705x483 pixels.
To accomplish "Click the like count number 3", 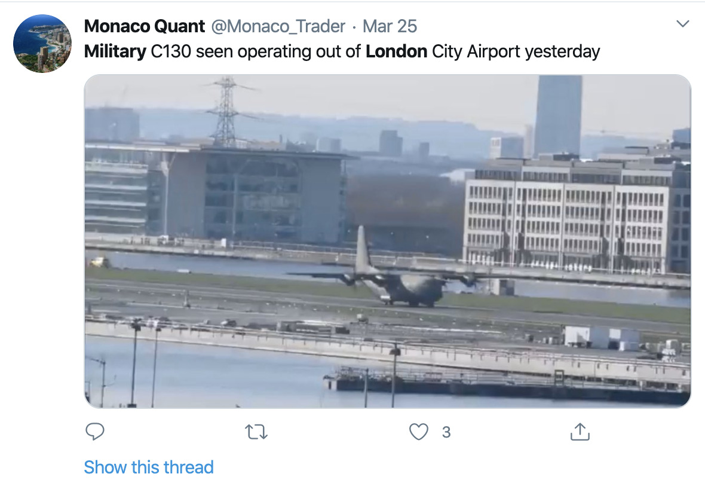I will click(x=446, y=432).
